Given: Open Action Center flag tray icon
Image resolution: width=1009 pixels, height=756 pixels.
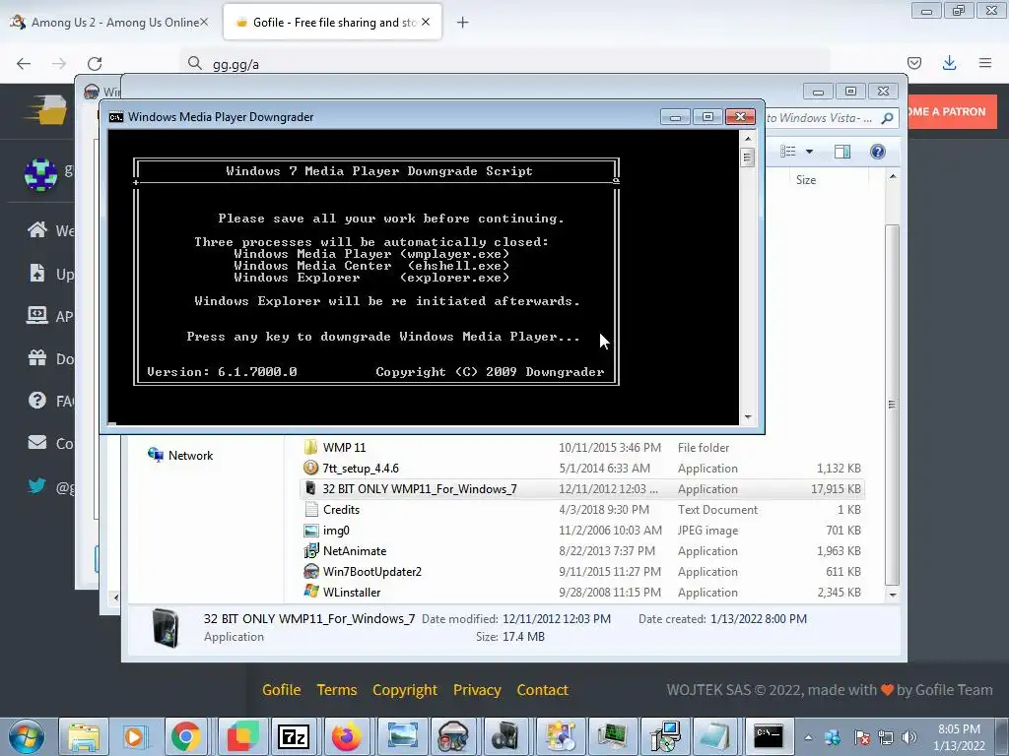Looking at the screenshot, I should [x=862, y=737].
